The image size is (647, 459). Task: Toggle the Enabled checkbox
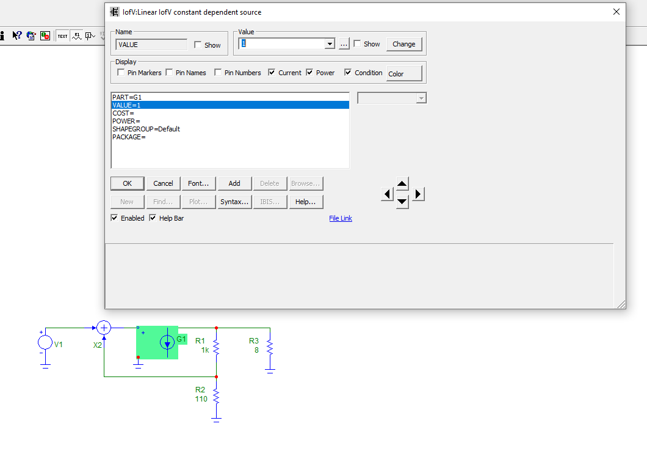114,218
